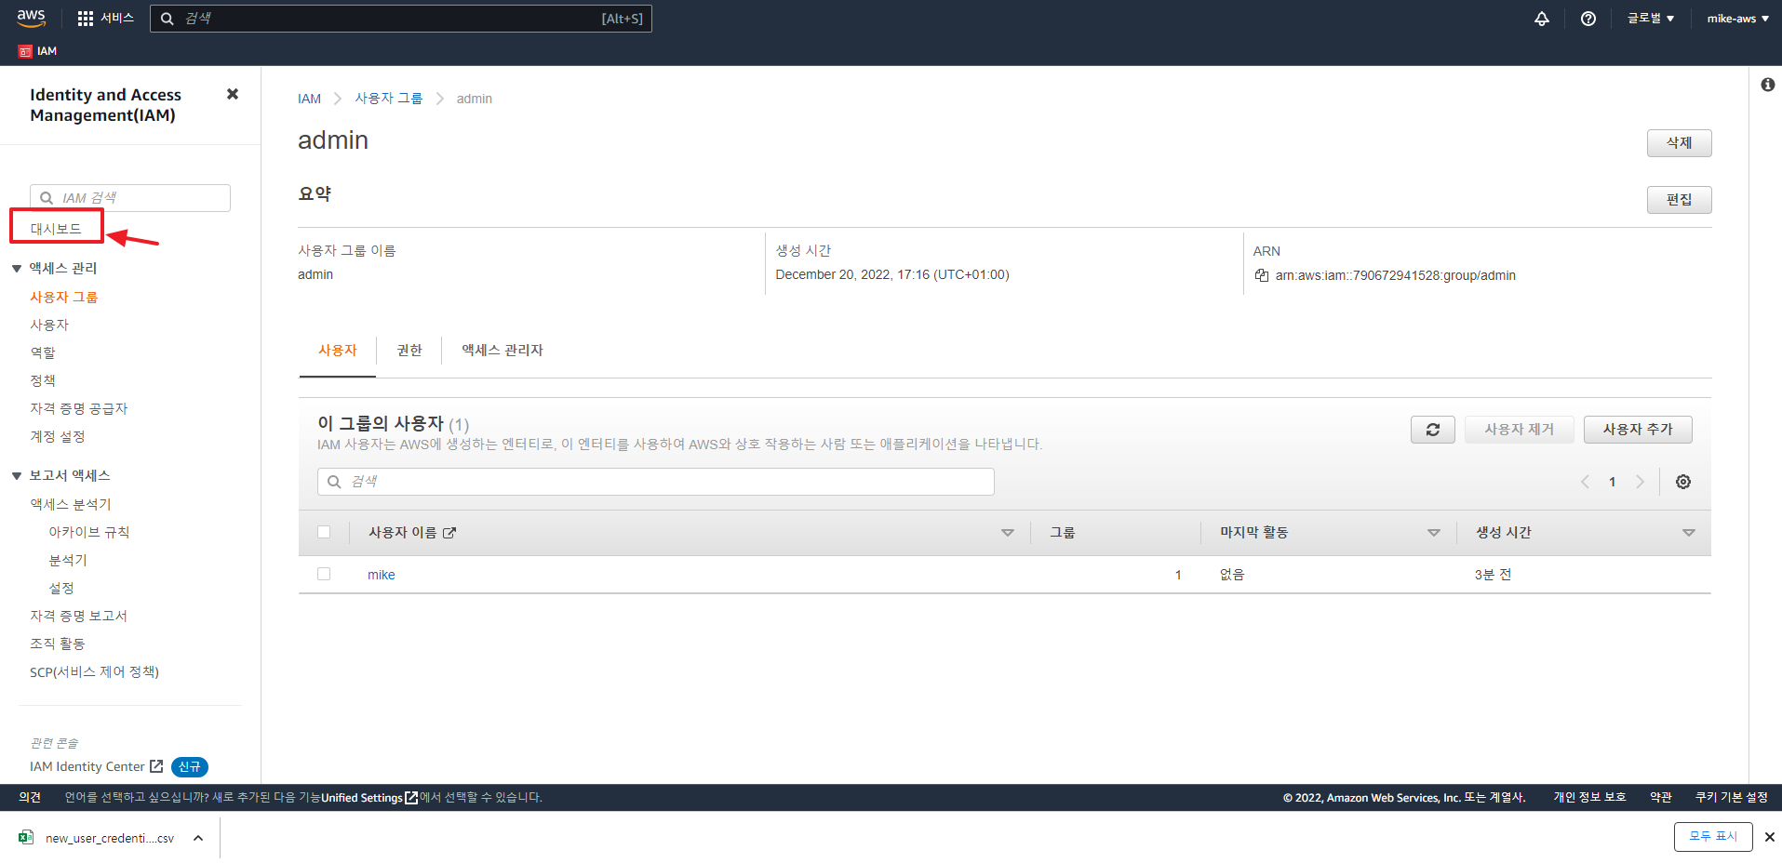Click the 사용자 제거 button
This screenshot has height=863, width=1782.
pos(1519,430)
